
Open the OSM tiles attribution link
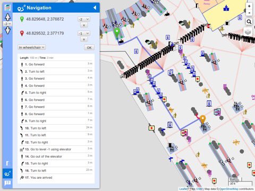[199, 189]
